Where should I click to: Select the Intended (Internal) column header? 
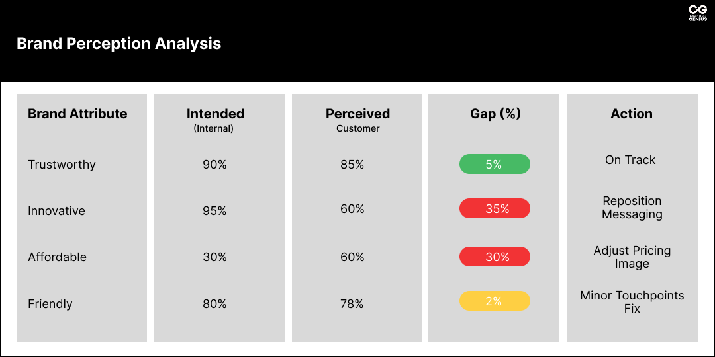pos(215,120)
